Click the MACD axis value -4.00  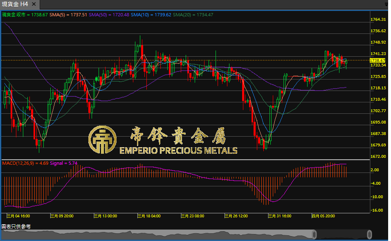click(375, 184)
